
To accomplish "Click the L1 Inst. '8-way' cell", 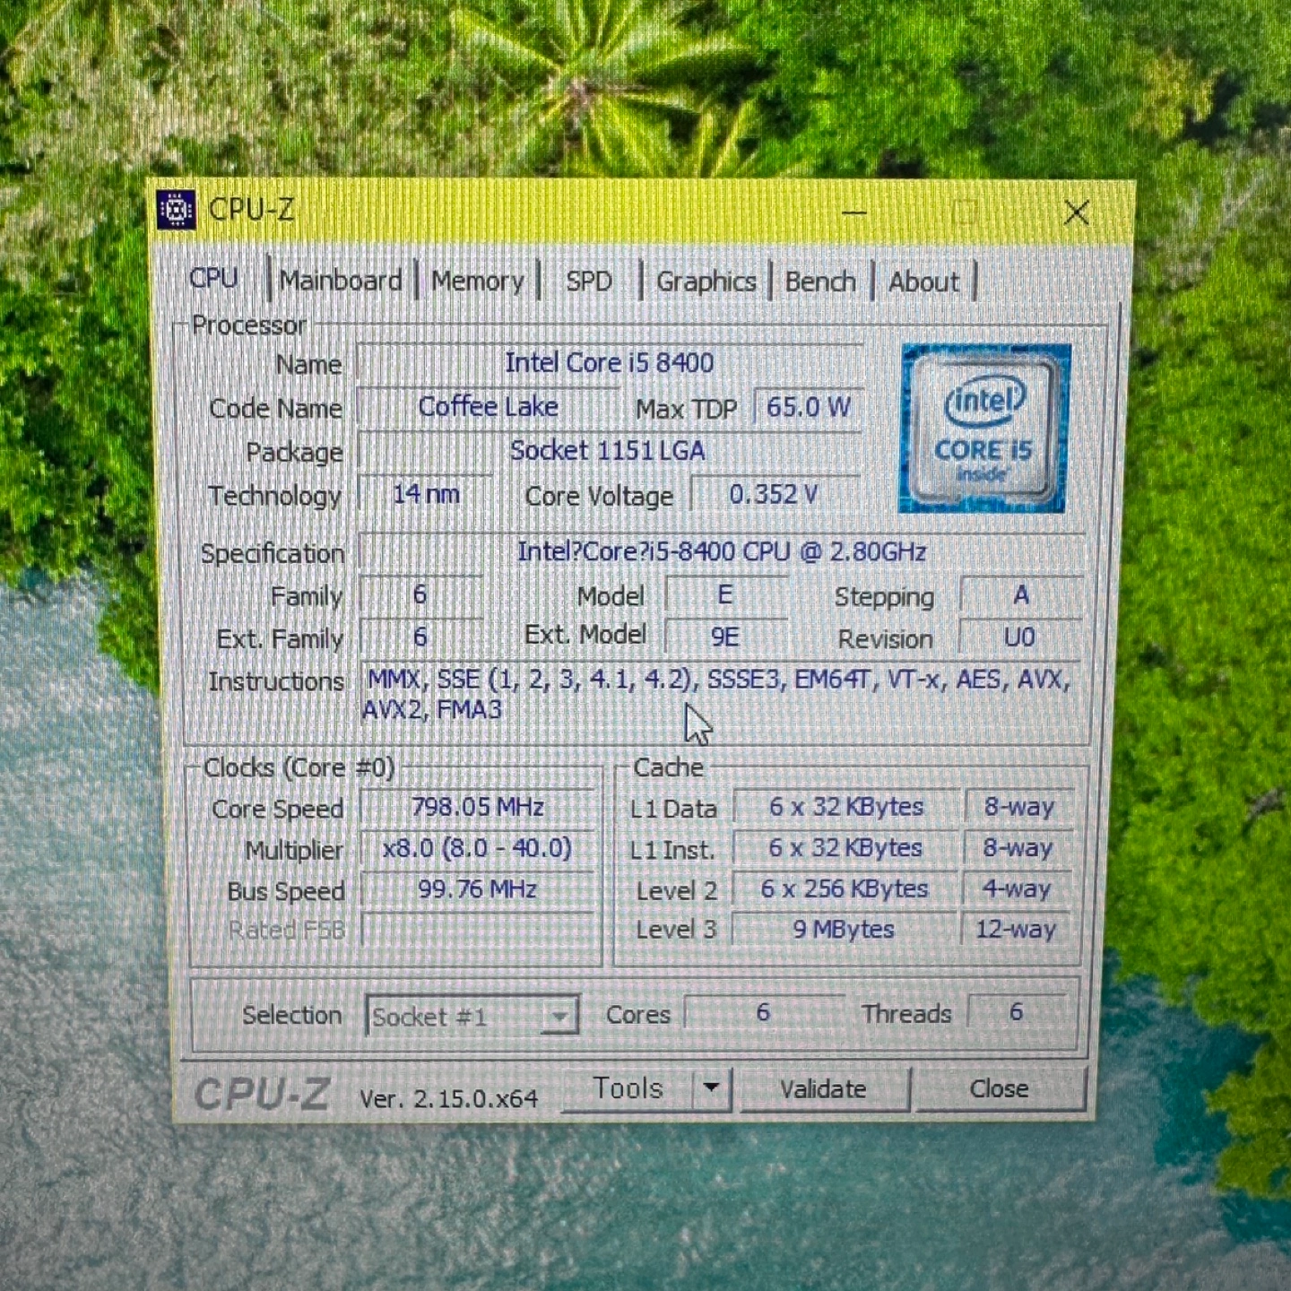I will click(x=1018, y=847).
